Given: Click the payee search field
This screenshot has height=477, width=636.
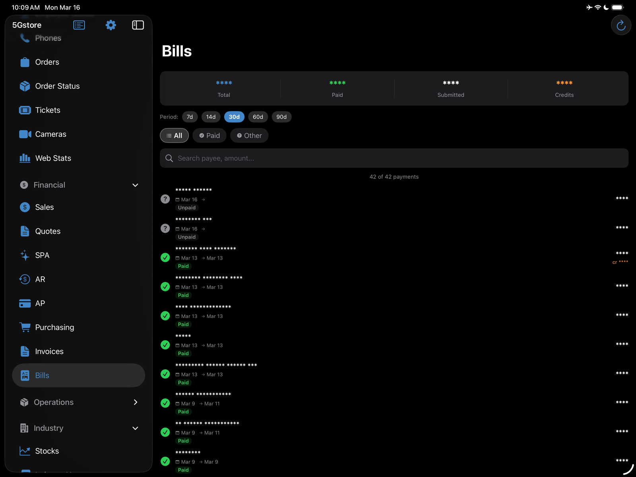Looking at the screenshot, I should point(394,158).
